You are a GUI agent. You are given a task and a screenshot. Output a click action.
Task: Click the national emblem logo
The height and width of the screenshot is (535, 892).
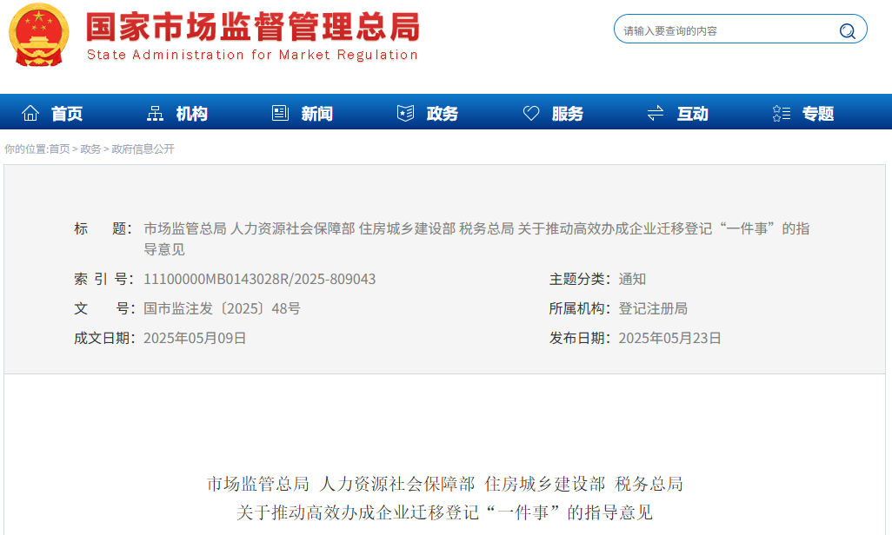(38, 35)
